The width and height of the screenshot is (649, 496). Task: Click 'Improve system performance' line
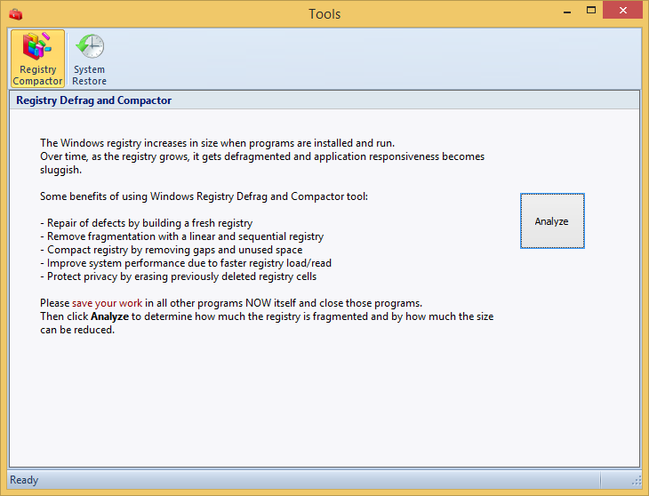186,263
